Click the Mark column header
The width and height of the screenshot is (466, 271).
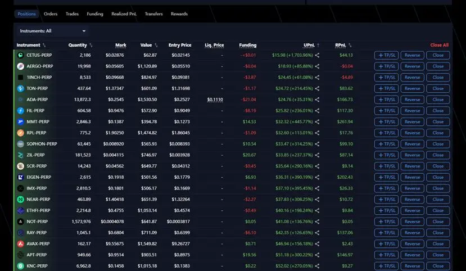[121, 45]
